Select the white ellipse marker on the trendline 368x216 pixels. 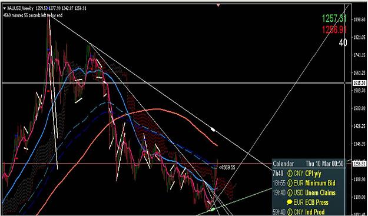(x=213, y=129)
